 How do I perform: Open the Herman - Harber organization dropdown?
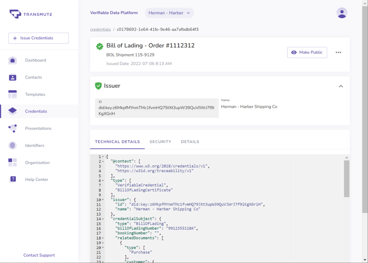tap(169, 13)
